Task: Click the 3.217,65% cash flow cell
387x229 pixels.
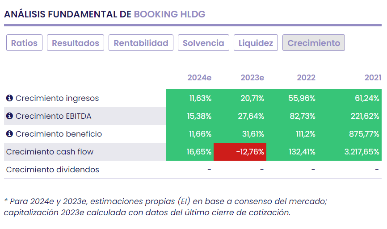Action: coord(362,152)
